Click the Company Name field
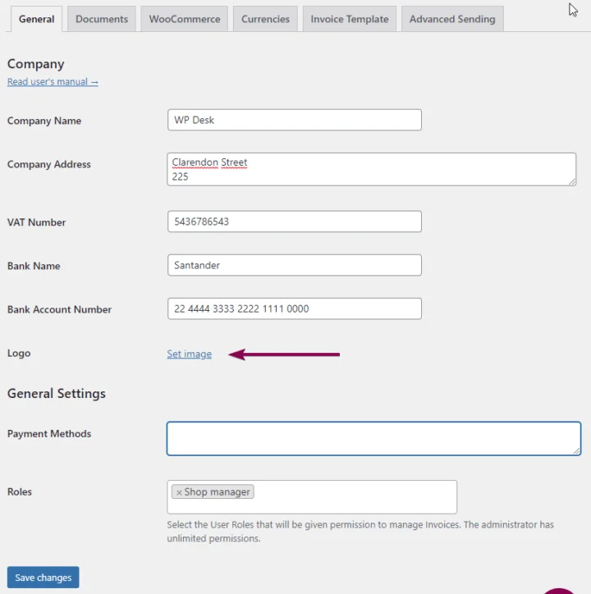 pyautogui.click(x=294, y=120)
